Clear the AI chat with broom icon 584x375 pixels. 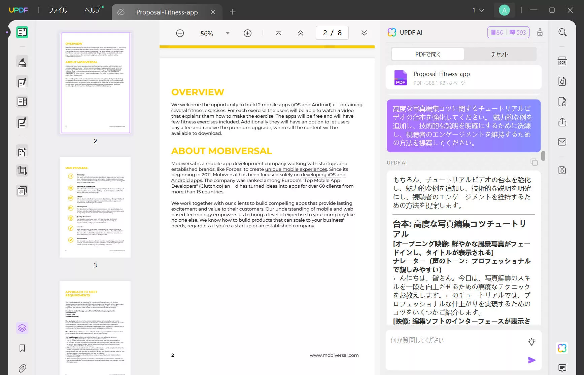540,32
